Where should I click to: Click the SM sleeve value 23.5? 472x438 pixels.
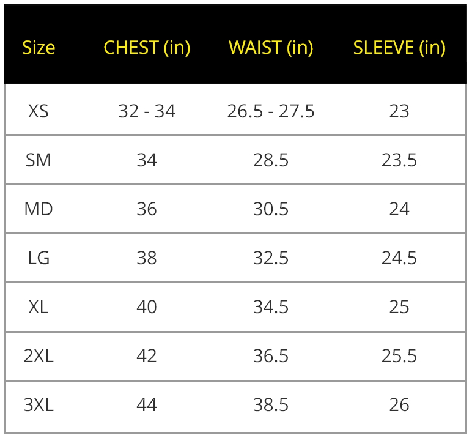[x=399, y=160]
